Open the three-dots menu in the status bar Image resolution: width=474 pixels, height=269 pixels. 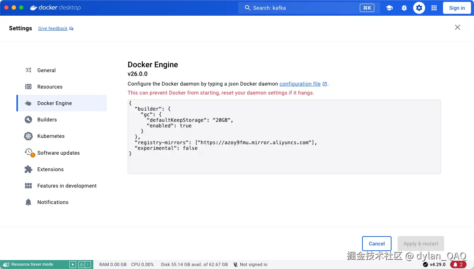(88, 265)
